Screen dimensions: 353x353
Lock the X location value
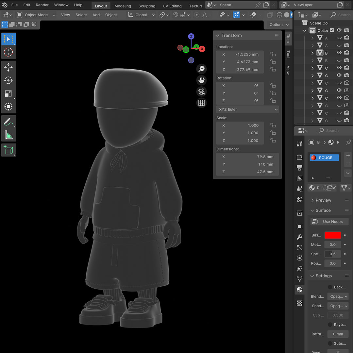273,54
